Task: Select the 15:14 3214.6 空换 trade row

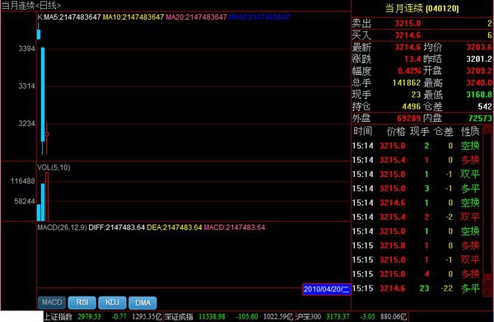Action: tap(416, 203)
